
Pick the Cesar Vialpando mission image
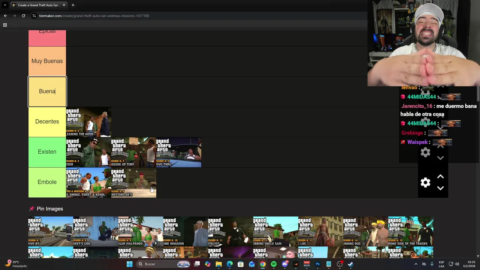(141, 231)
